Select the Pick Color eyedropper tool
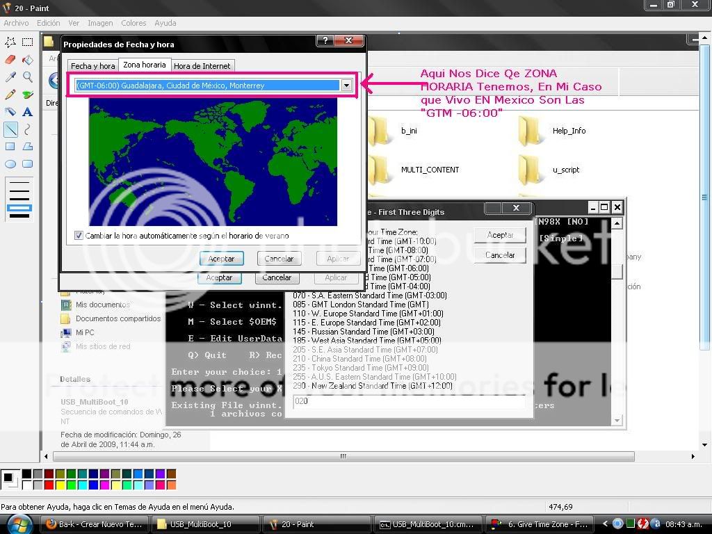Viewport: 712px width, 534px height. point(10,76)
